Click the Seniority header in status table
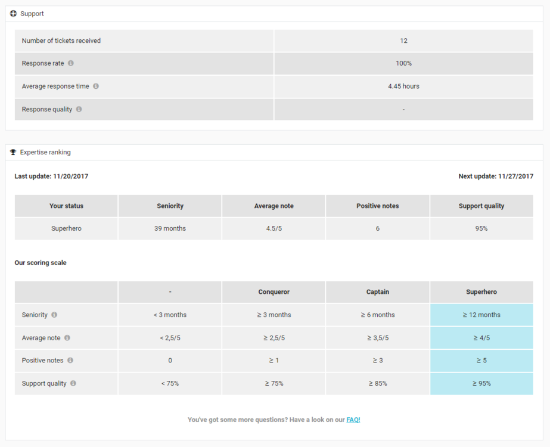The height and width of the screenshot is (447, 550). (170, 206)
